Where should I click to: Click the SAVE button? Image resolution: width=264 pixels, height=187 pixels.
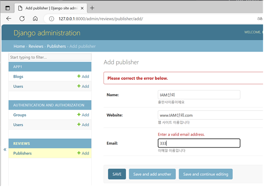[x=117, y=174]
